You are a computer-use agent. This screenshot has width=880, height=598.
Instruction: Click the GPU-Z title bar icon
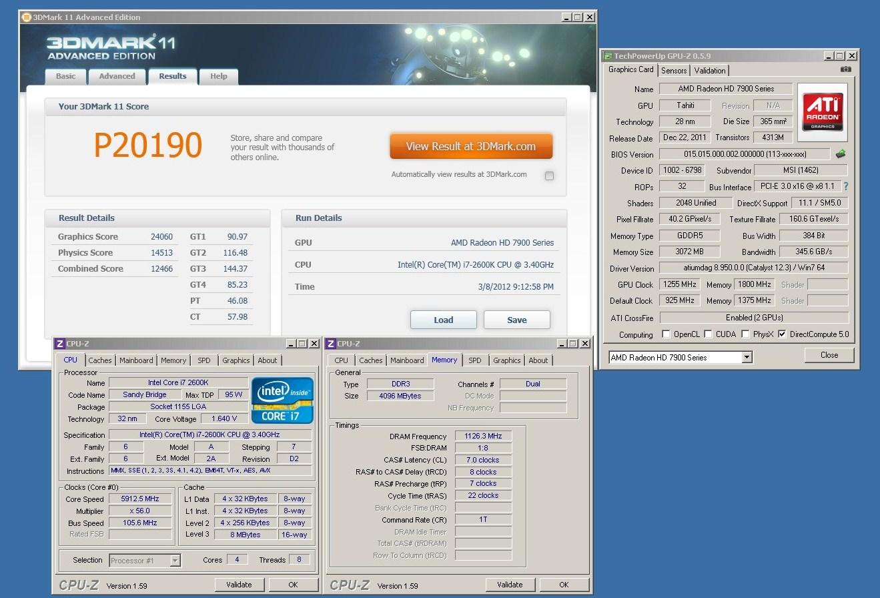tap(606, 56)
